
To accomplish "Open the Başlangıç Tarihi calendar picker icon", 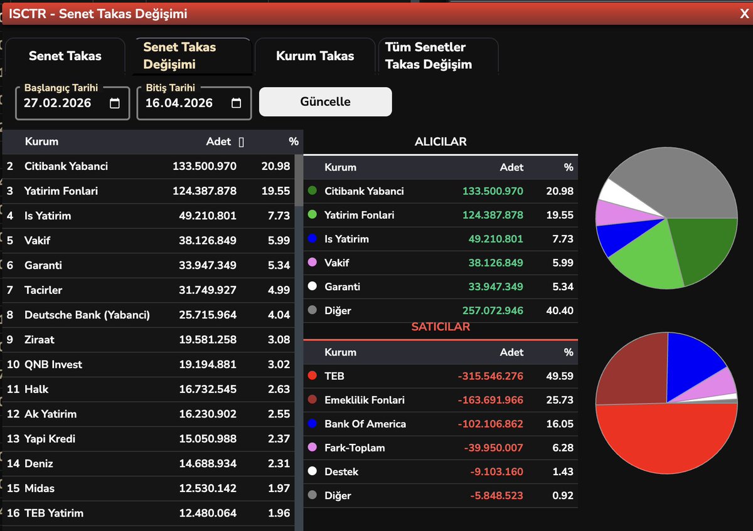I will tap(114, 103).
